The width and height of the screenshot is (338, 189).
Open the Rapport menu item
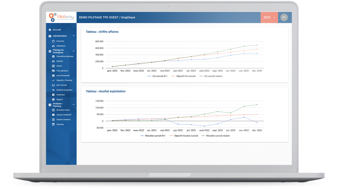coord(61,100)
